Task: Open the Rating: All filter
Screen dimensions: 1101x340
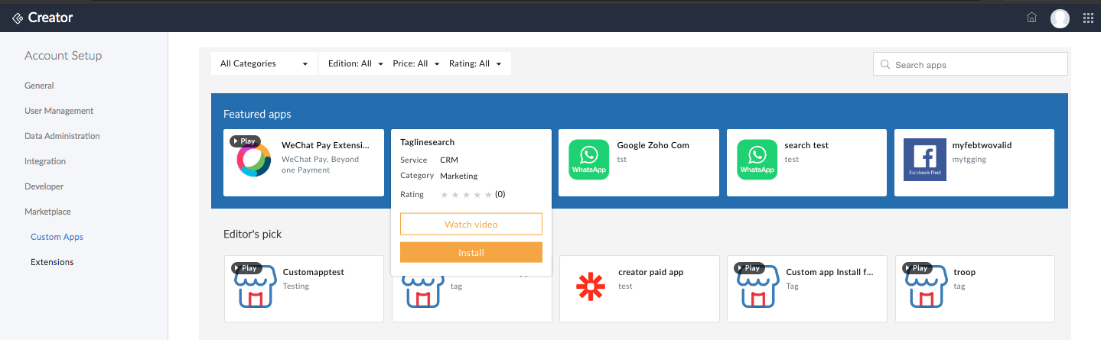Action: click(475, 63)
